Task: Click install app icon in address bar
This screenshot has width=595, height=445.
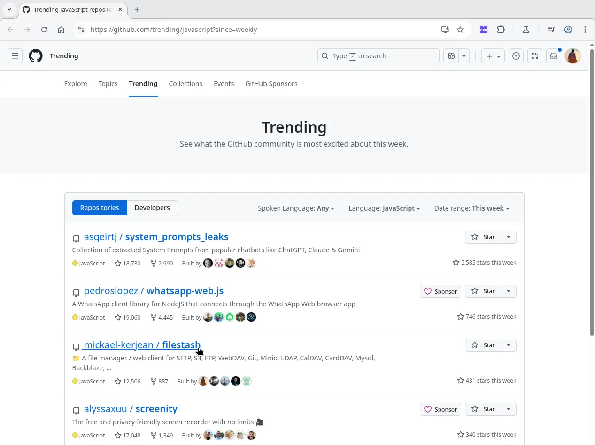Action: pyautogui.click(x=445, y=30)
